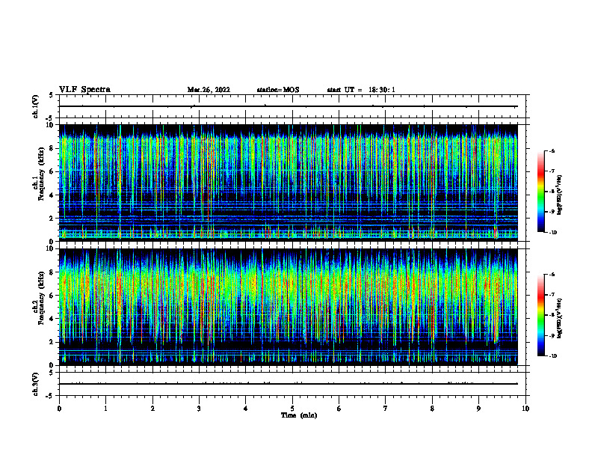Click the "-9" tick on ch.1 color bar
The width and height of the screenshot is (592, 458).
tap(552, 212)
